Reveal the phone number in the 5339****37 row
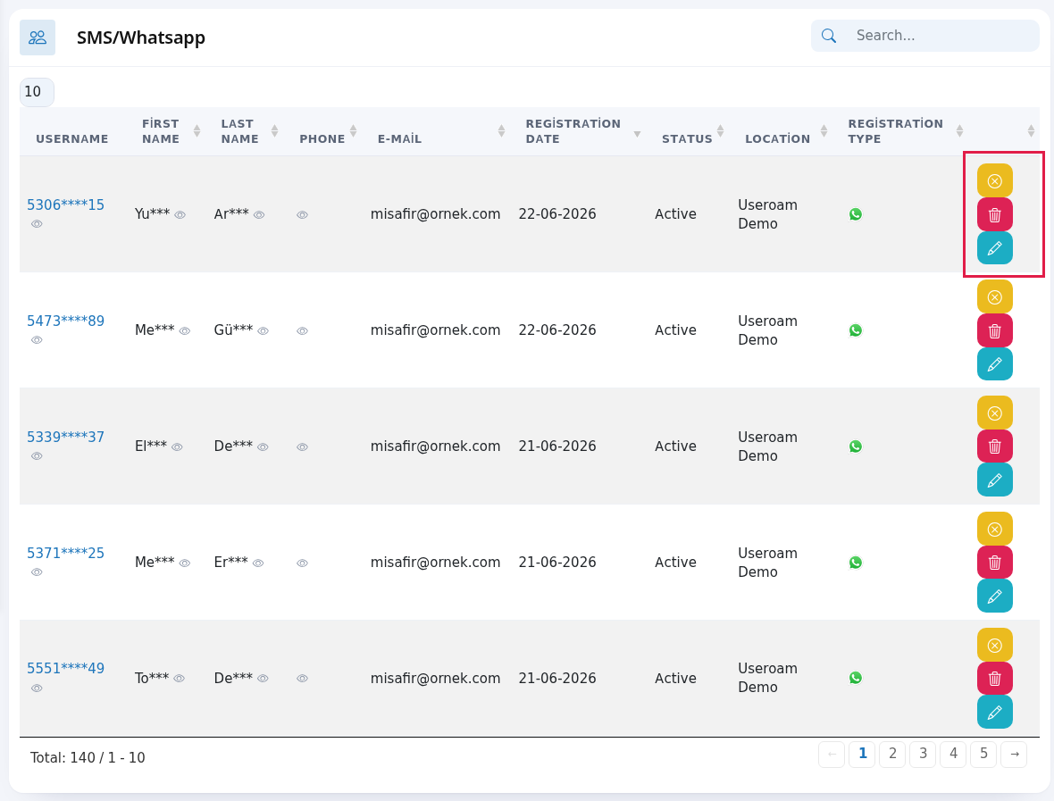Image resolution: width=1054 pixels, height=801 pixels. pos(303,446)
